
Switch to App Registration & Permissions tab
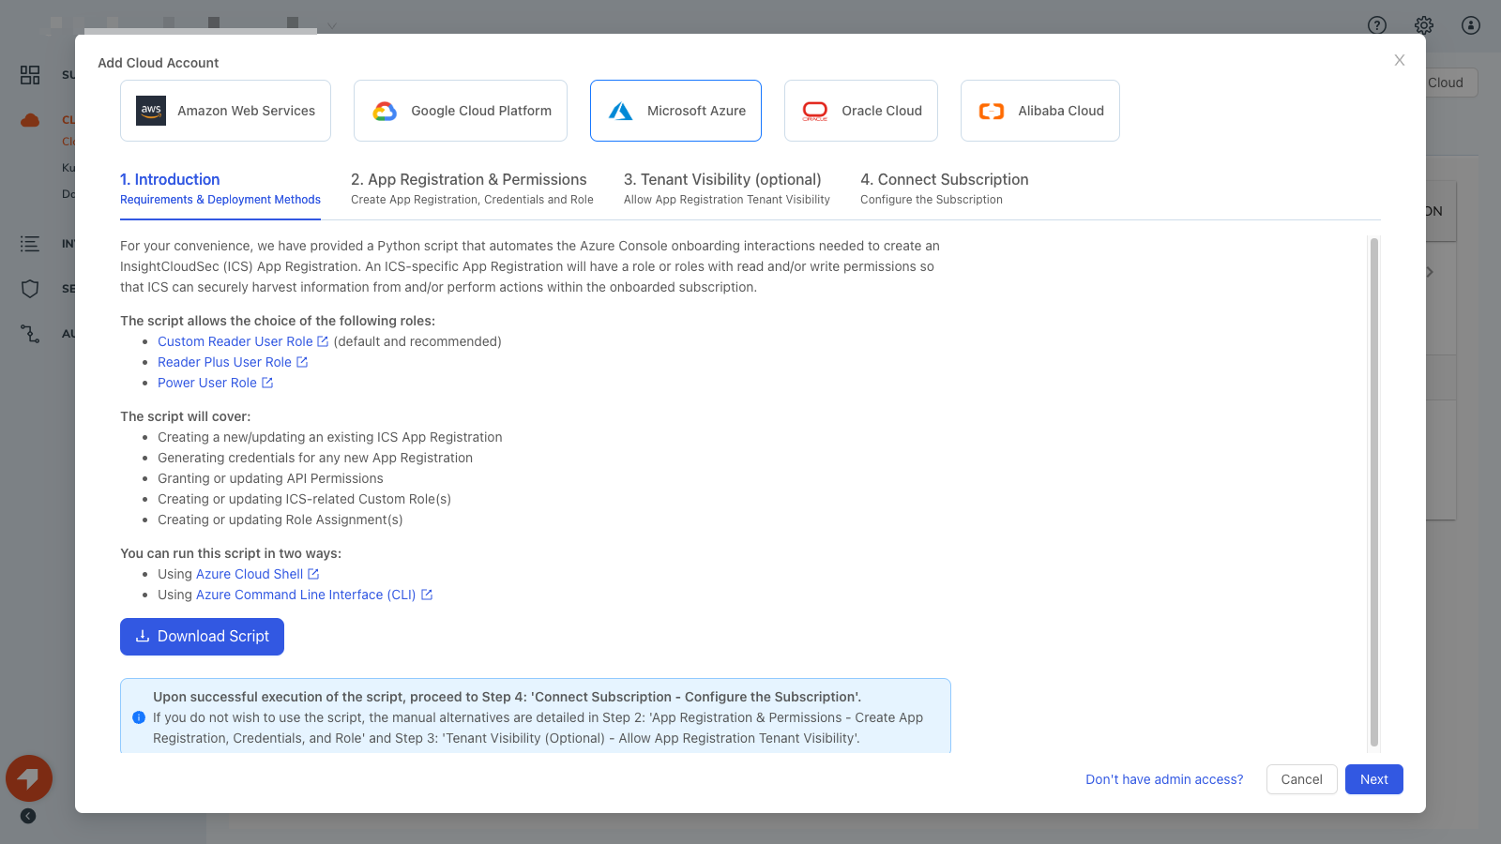point(472,188)
